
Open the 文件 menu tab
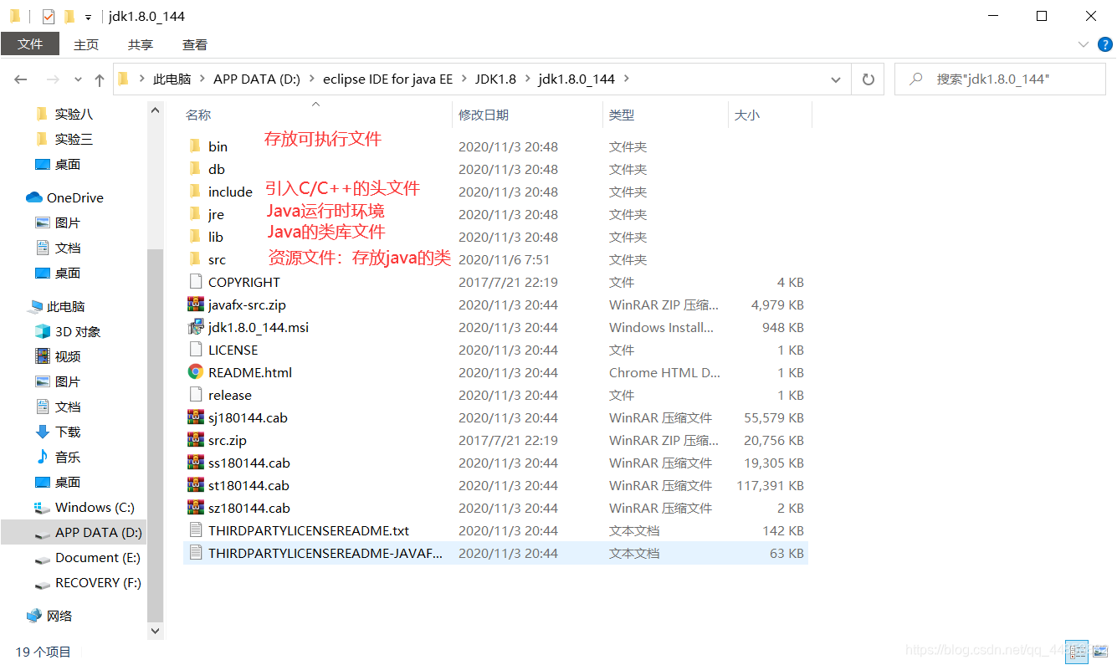30,44
